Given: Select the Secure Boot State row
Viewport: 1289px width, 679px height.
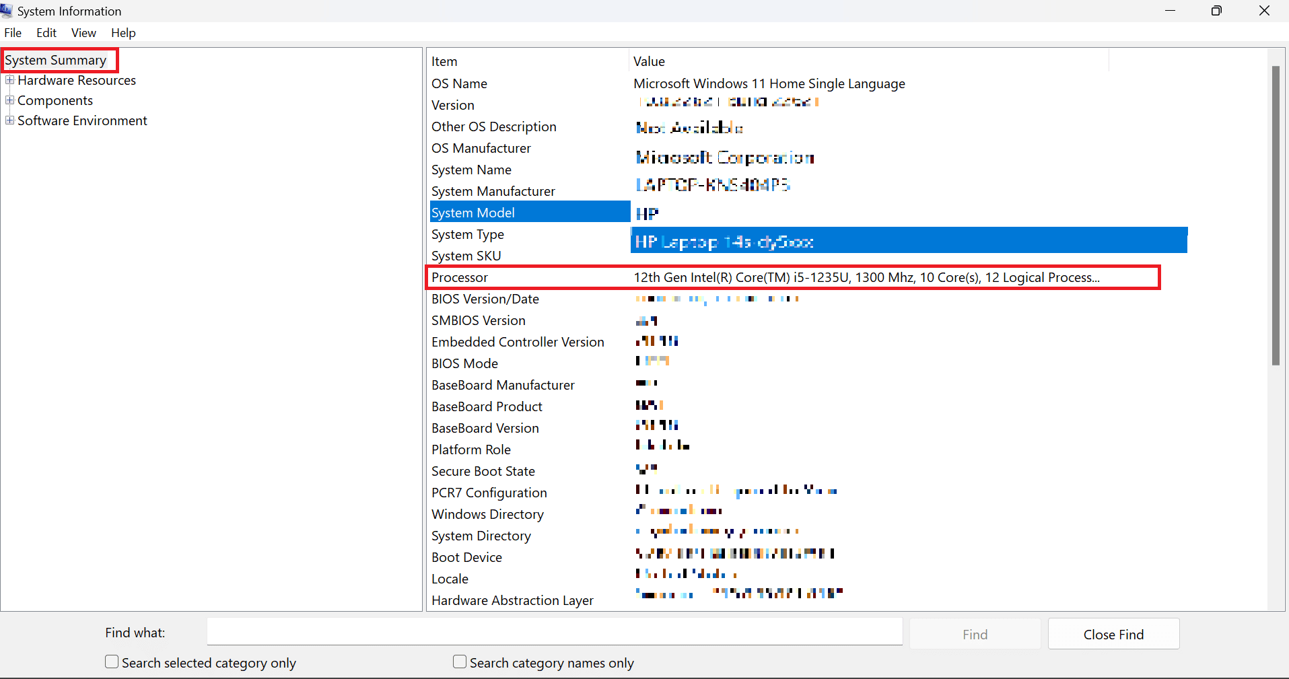Looking at the screenshot, I should coord(808,471).
